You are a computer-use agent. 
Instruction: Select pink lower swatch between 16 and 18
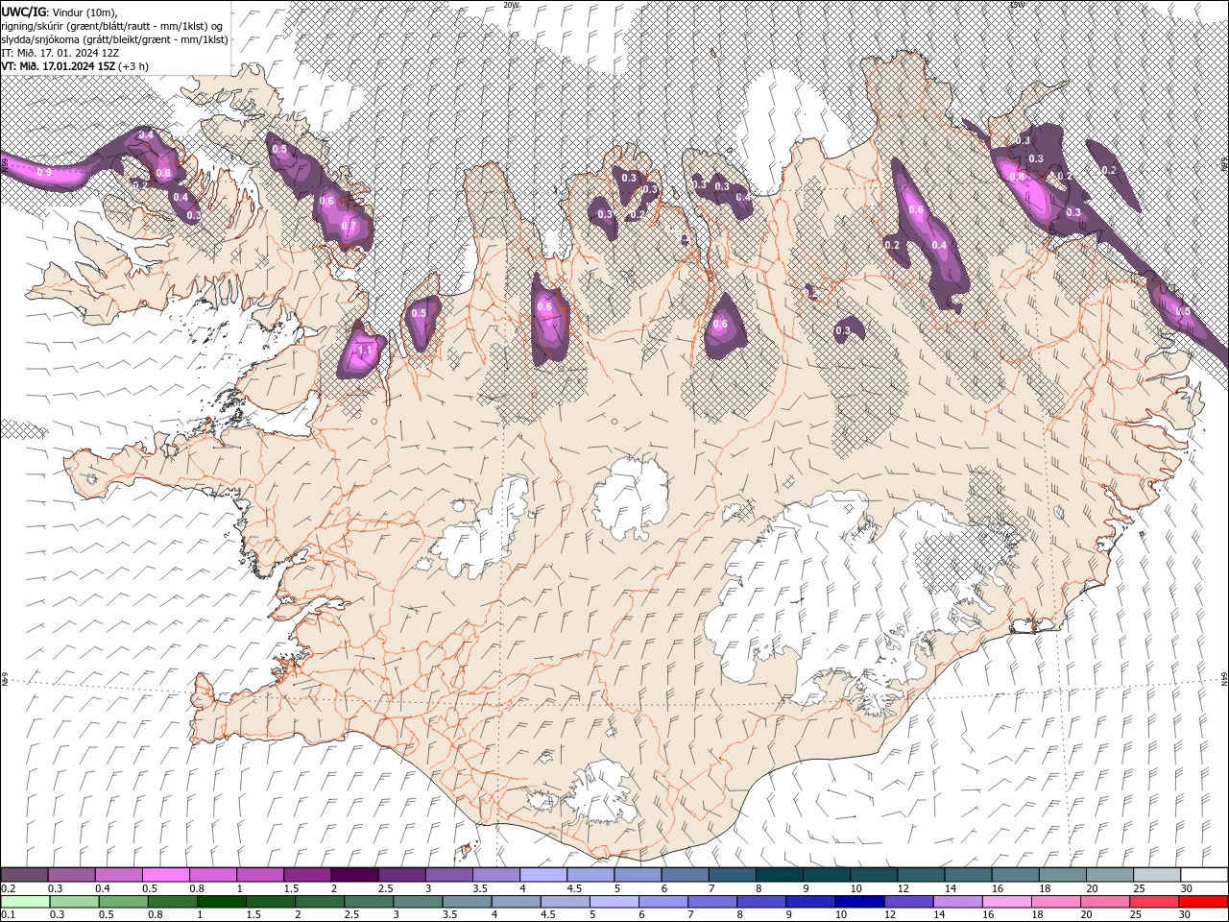[1006, 902]
